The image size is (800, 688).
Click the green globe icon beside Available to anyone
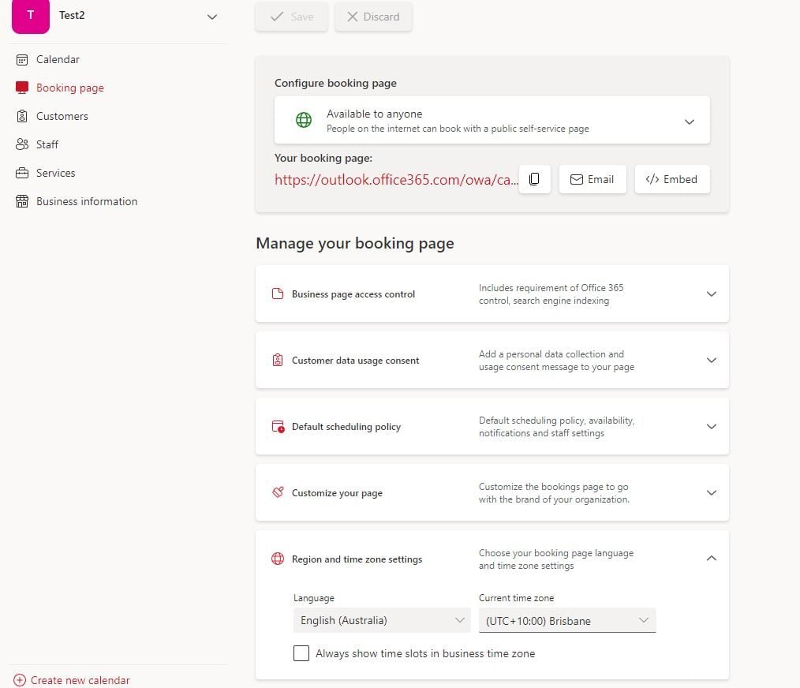[x=304, y=120]
